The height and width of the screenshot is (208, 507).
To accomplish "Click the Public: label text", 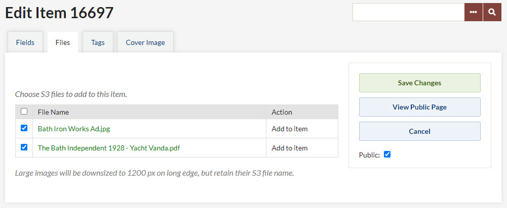I will click(x=369, y=155).
